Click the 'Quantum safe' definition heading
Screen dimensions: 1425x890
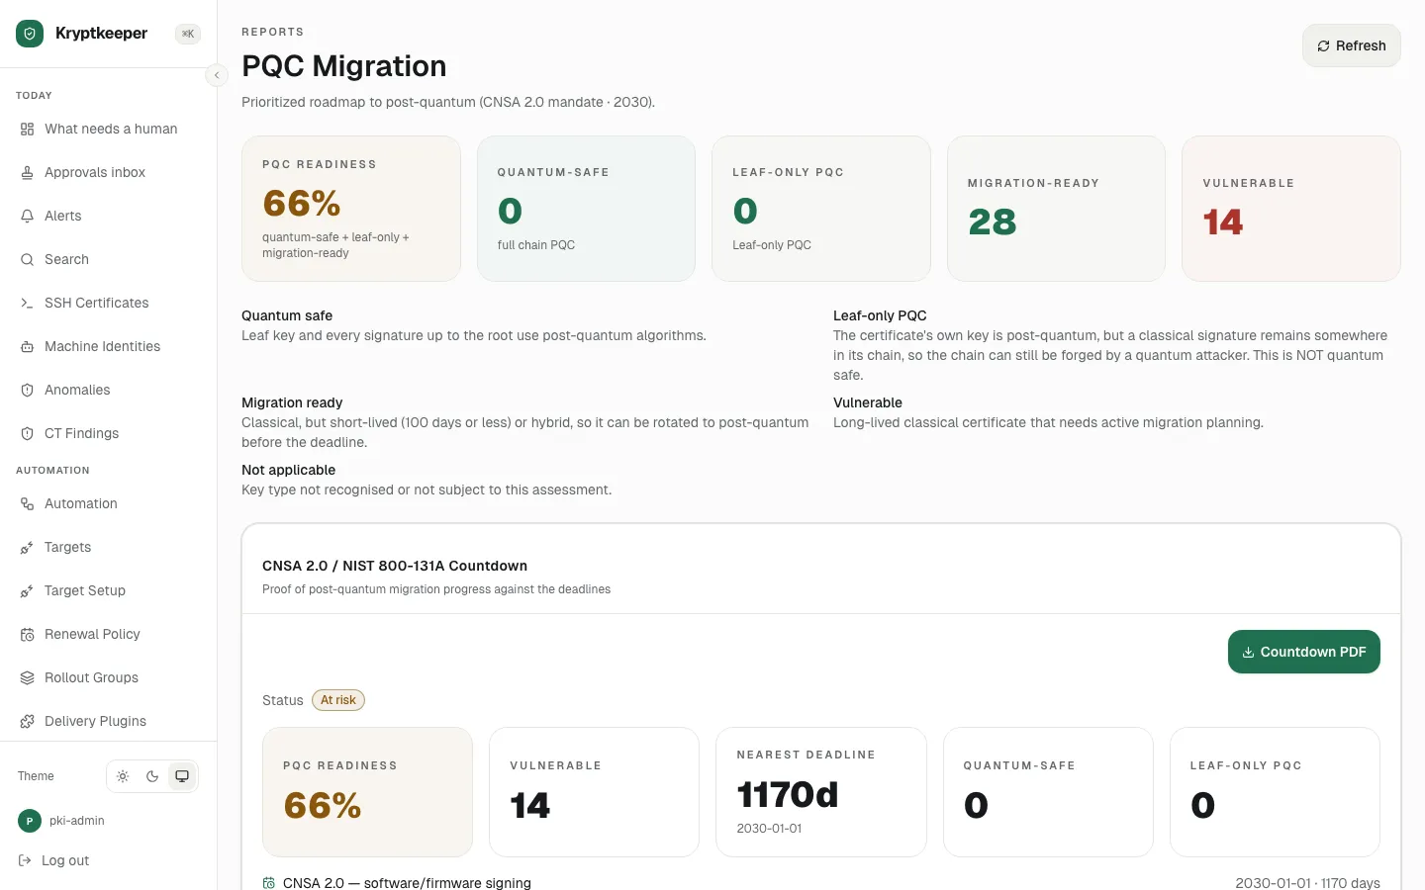(x=287, y=315)
